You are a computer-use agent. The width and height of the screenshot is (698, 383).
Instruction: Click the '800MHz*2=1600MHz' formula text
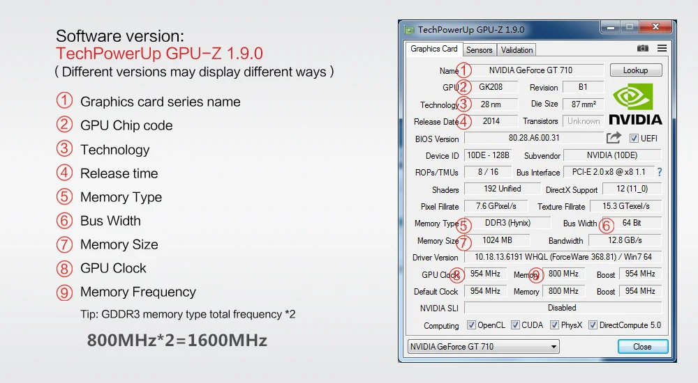coord(177,341)
